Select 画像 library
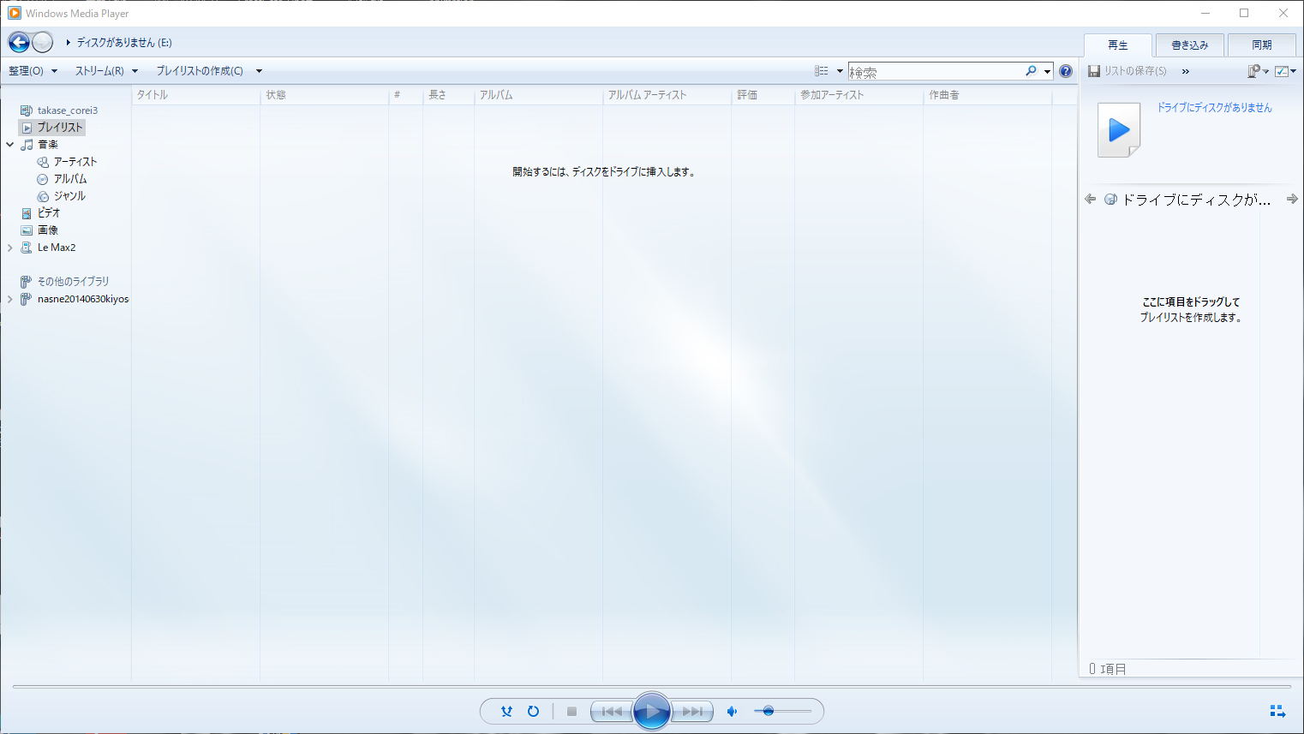The height and width of the screenshot is (734, 1304). (x=39, y=230)
